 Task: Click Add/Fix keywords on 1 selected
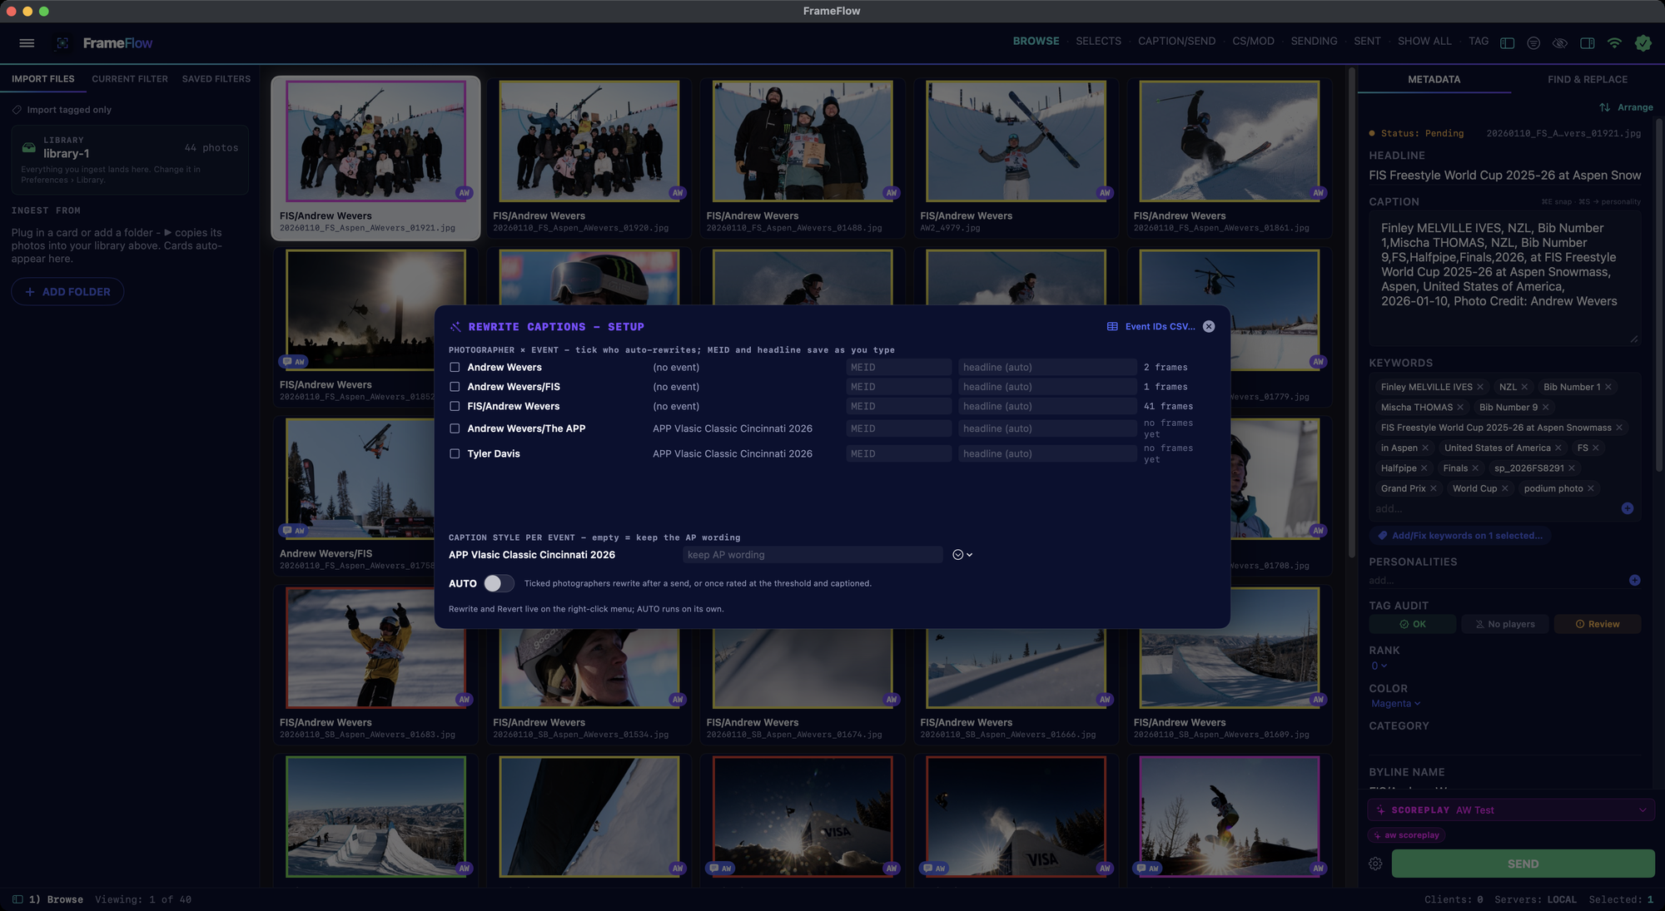click(1459, 536)
